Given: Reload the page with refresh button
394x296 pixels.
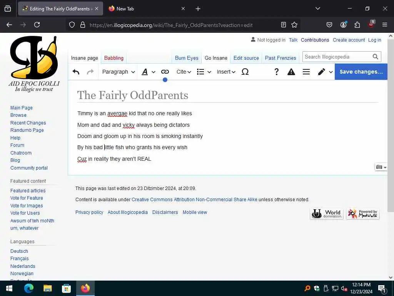Looking at the screenshot, I should (37, 25).
